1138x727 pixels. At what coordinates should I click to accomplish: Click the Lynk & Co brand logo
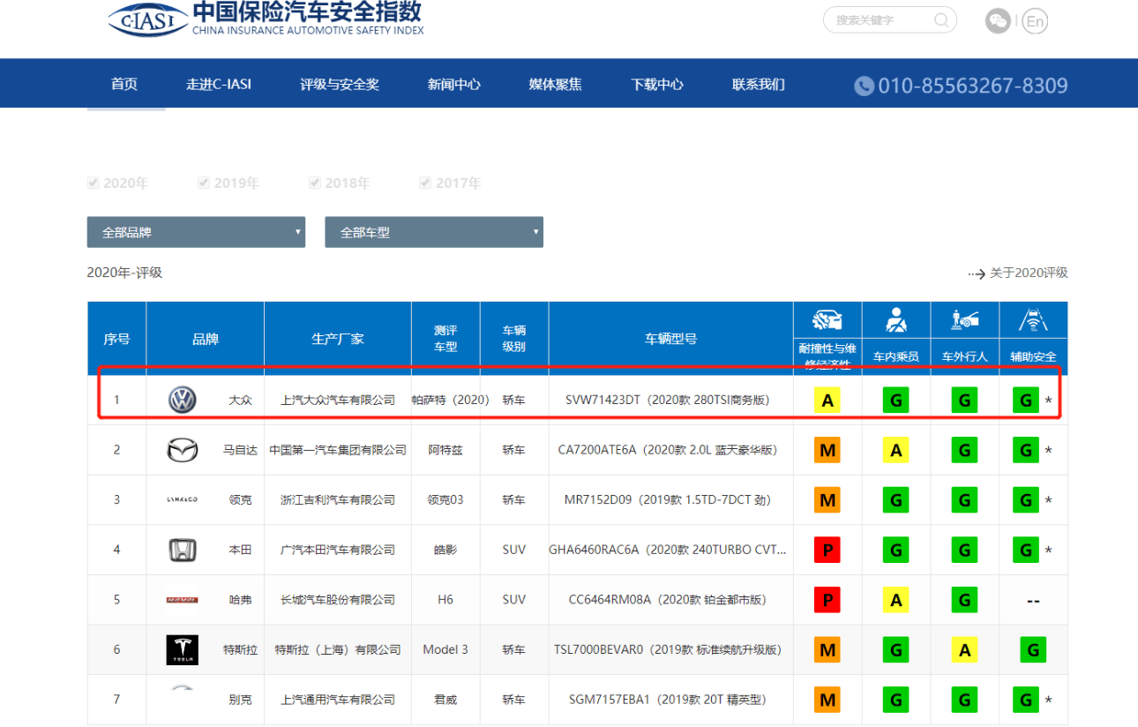183,499
